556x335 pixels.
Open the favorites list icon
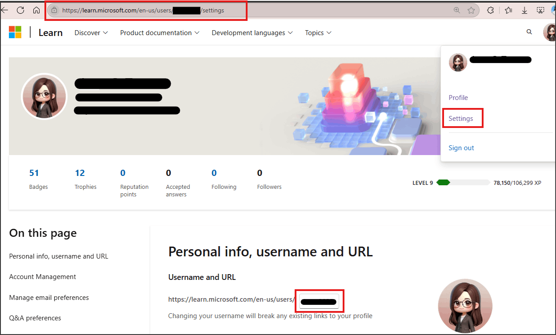[508, 10]
